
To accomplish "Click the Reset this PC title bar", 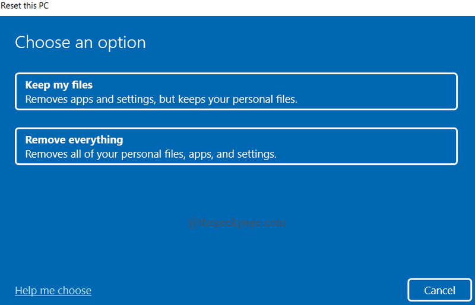I will point(25,5).
